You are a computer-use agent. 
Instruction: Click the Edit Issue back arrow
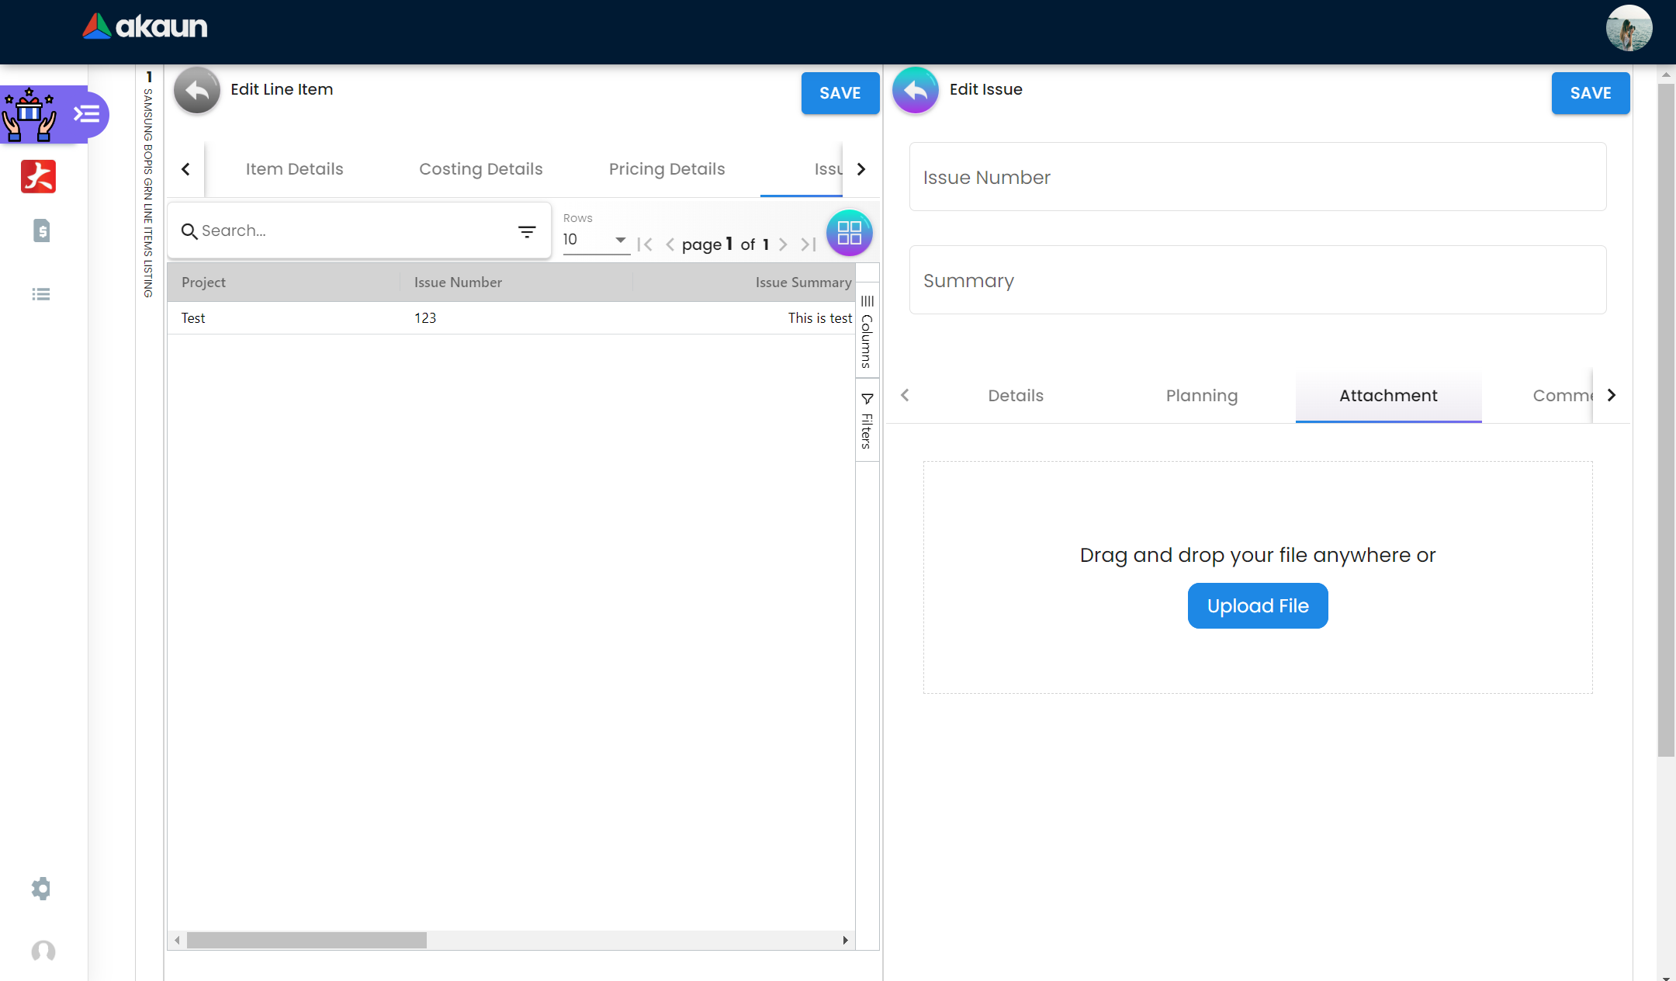click(x=916, y=91)
